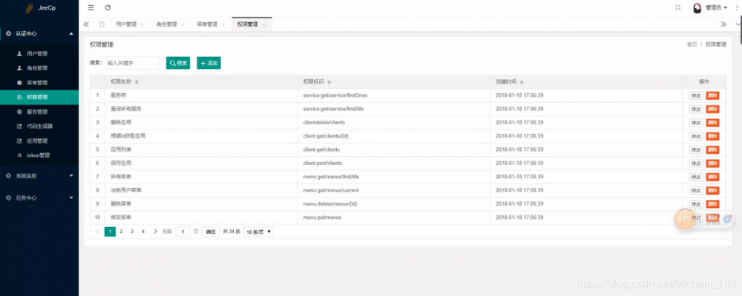Expand the 任务中心 sidebar group
Screen dimensions: 742x296
39,198
